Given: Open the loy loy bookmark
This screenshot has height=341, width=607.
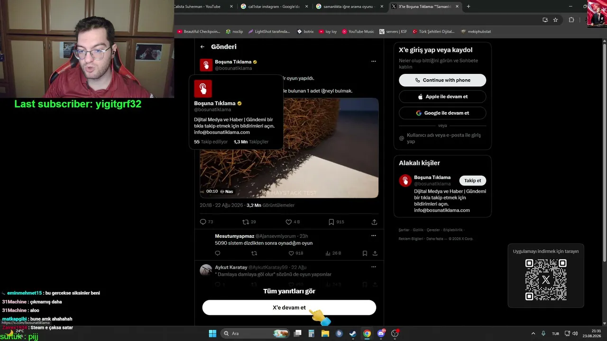Looking at the screenshot, I should [x=328, y=32].
